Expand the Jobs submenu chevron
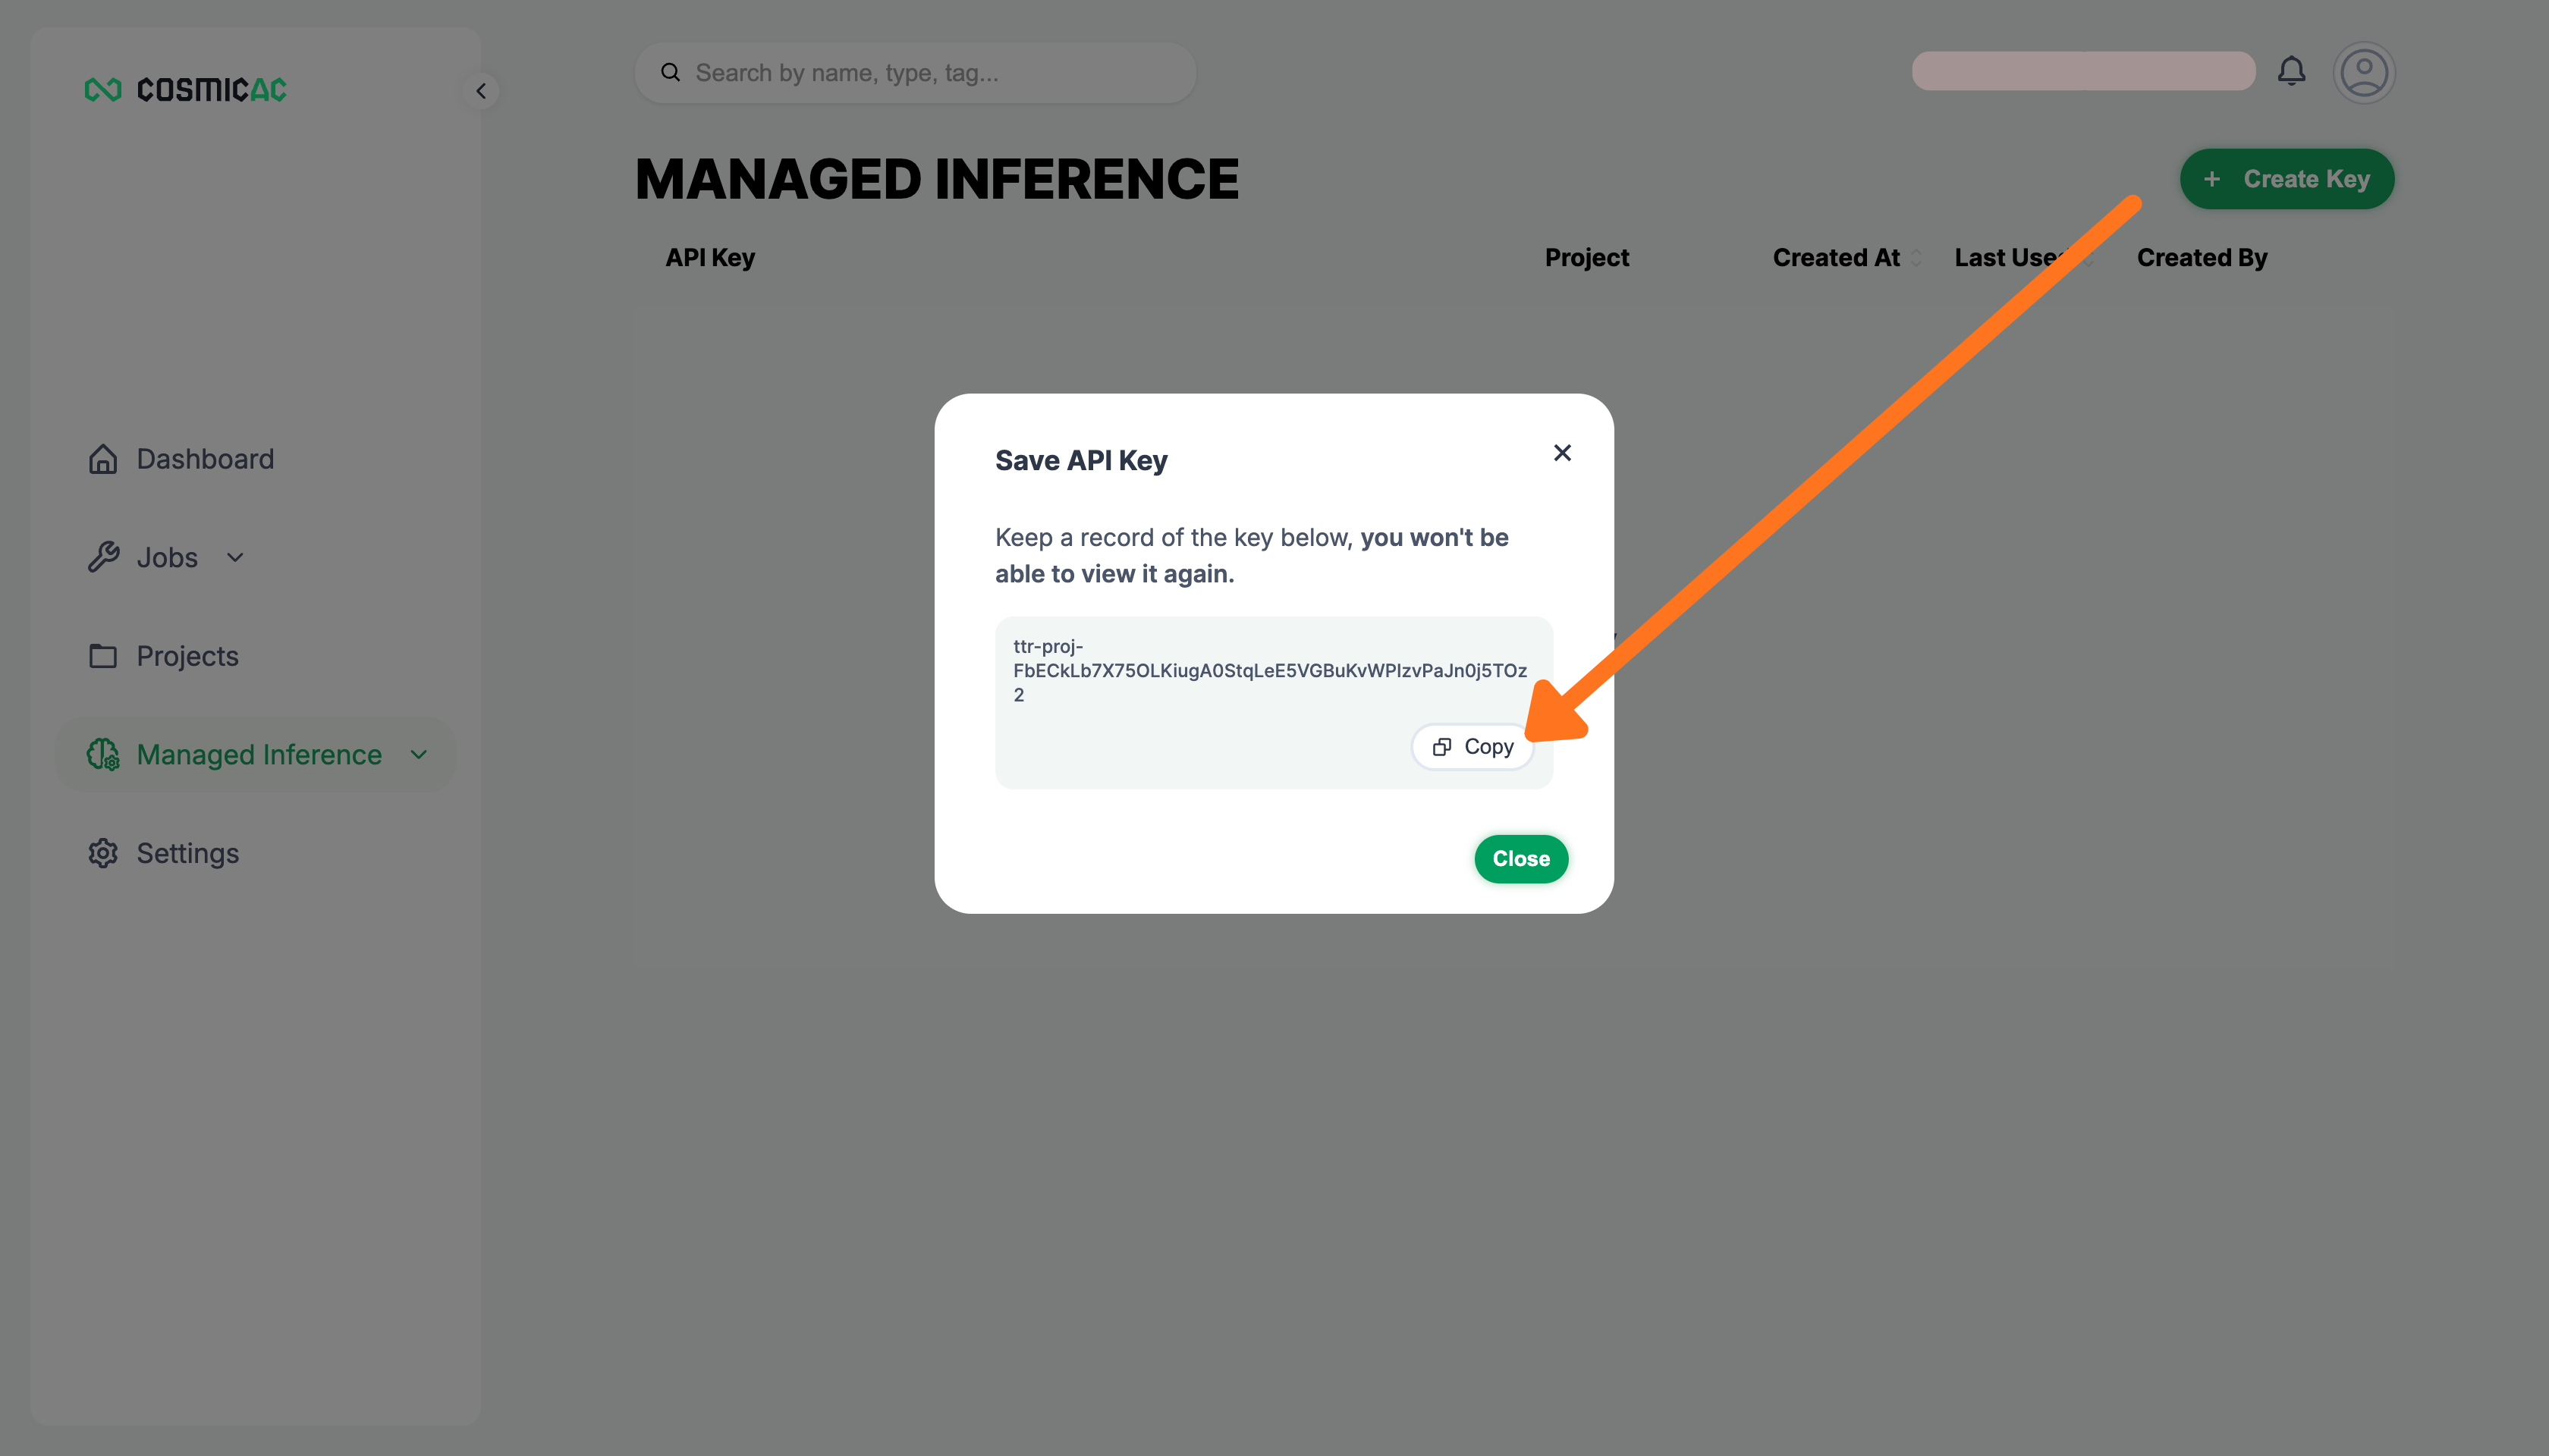This screenshot has height=1456, width=2549. 235,557
